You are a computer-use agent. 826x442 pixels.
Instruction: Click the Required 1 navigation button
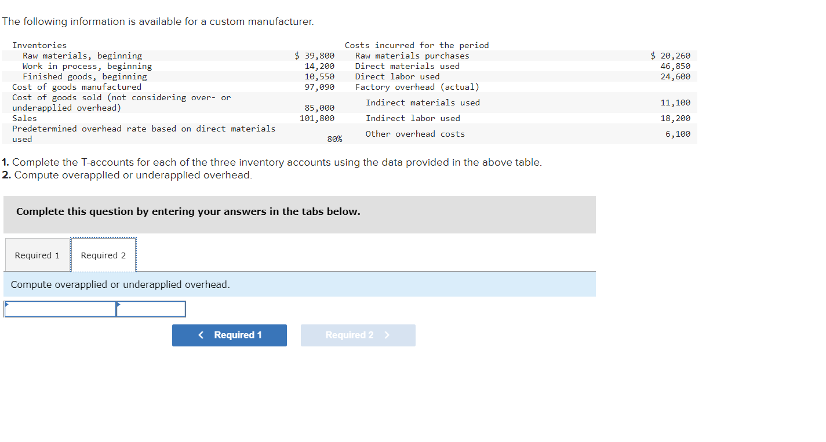pyautogui.click(x=230, y=335)
